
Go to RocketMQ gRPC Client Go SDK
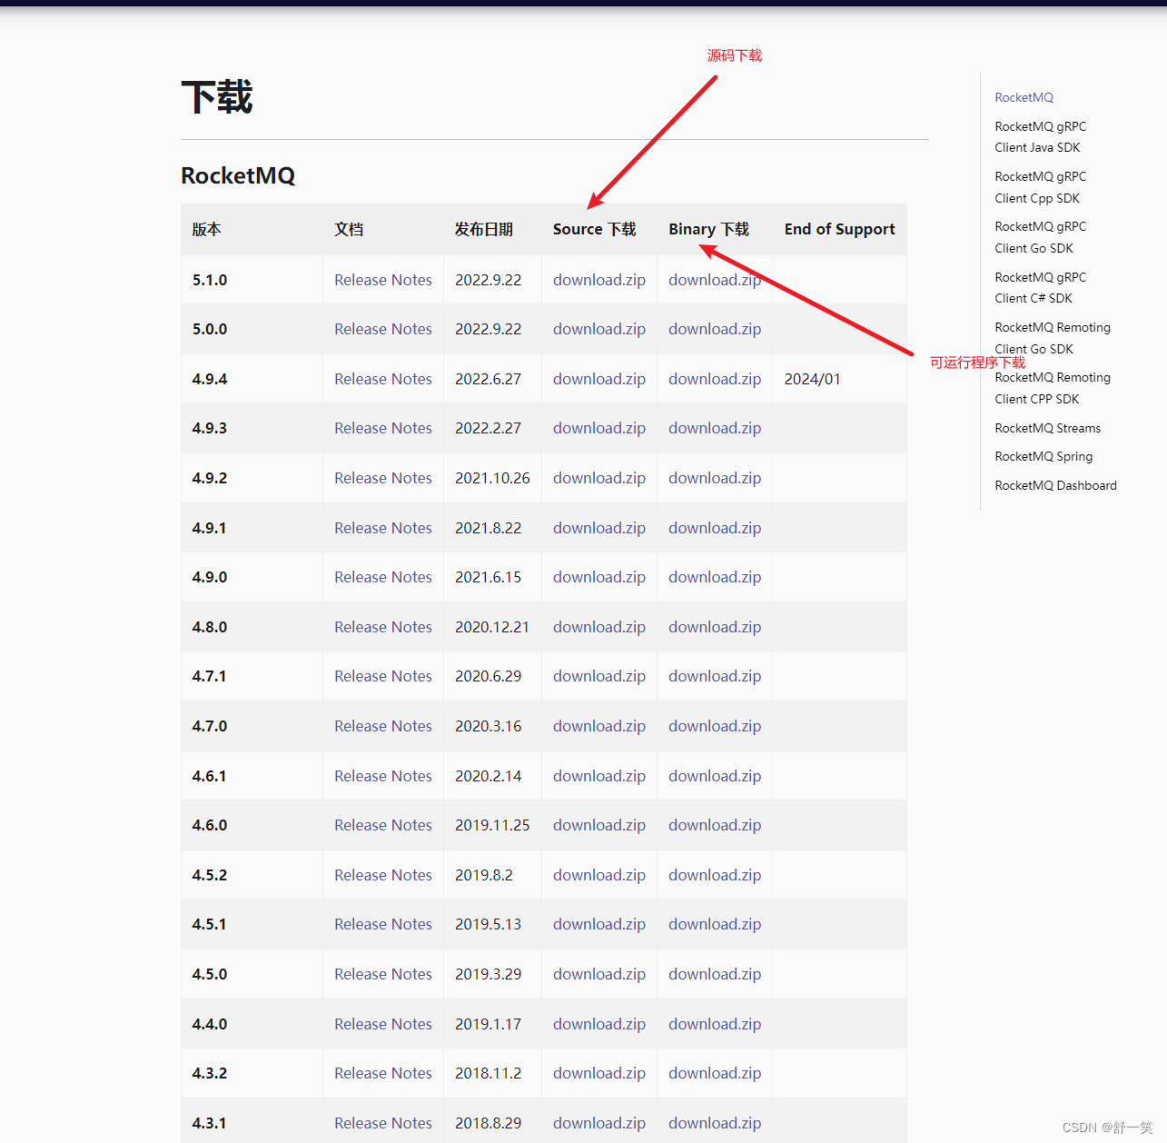pyautogui.click(x=1040, y=237)
